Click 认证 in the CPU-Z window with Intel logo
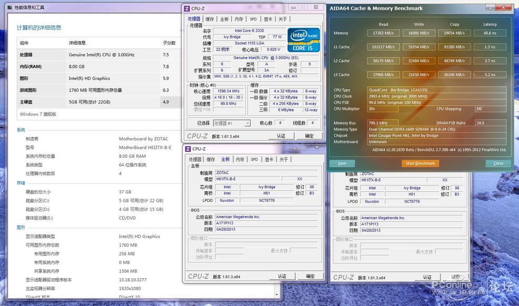The height and width of the screenshot is (306, 519). 281,136
